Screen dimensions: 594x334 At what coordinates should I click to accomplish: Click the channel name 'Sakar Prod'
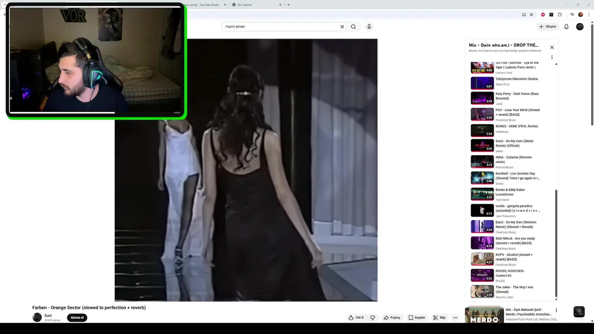(x=502, y=84)
